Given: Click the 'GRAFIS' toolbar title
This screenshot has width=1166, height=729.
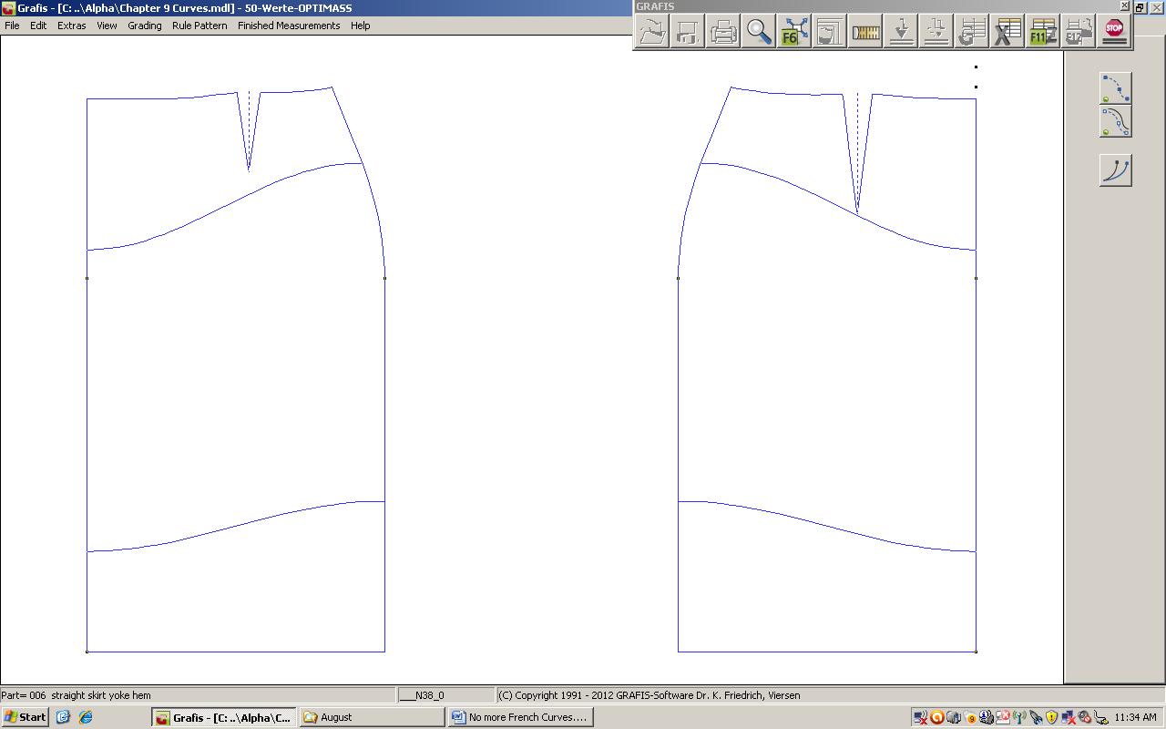Looking at the screenshot, I should pyautogui.click(x=655, y=6).
